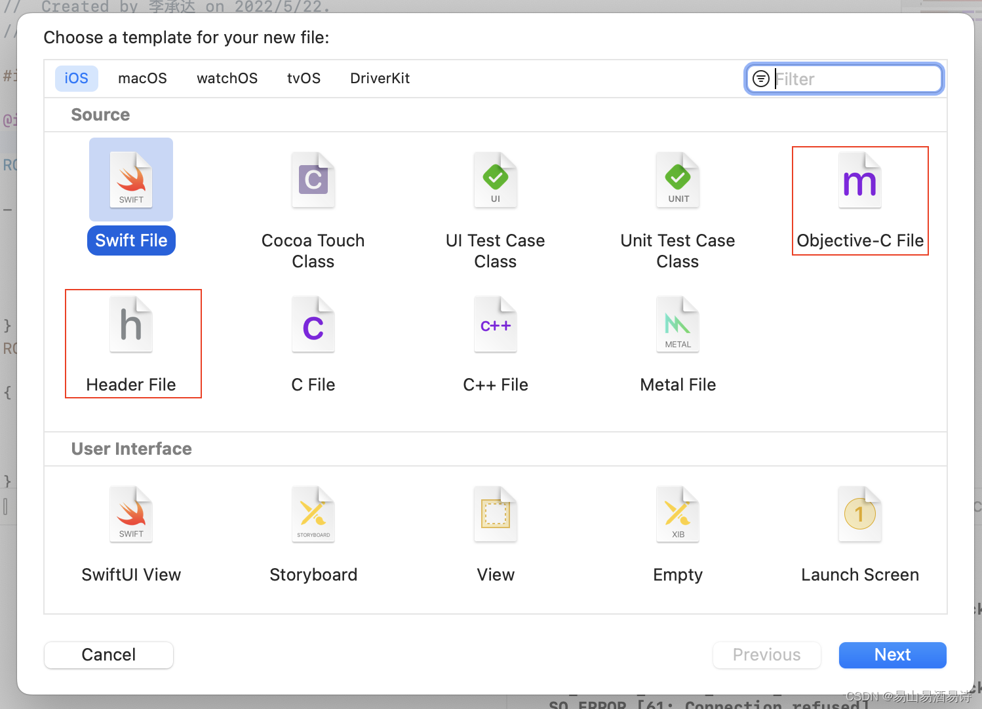Click the 'Swift File' label
The height and width of the screenshot is (709, 982).
click(x=131, y=240)
